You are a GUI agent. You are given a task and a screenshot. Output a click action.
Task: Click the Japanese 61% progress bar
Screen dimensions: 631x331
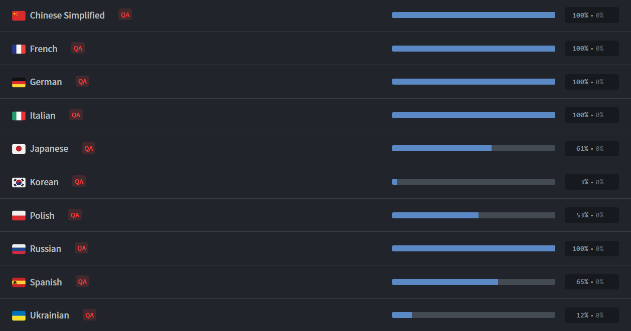pos(474,148)
